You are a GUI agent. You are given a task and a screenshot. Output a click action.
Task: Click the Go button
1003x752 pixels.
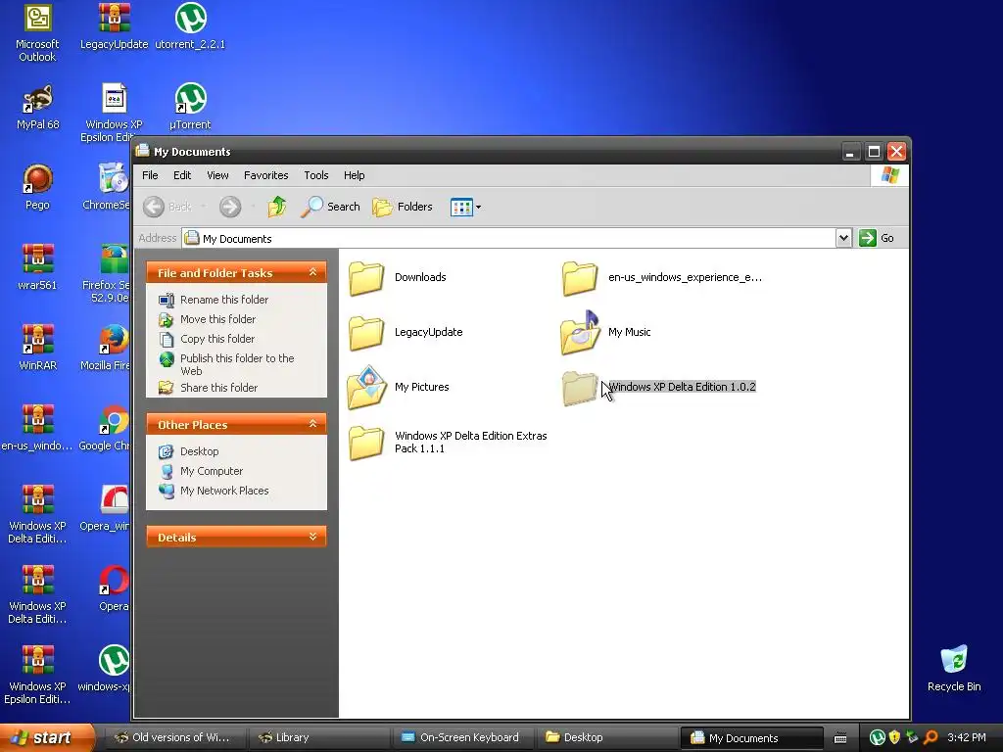pos(877,238)
